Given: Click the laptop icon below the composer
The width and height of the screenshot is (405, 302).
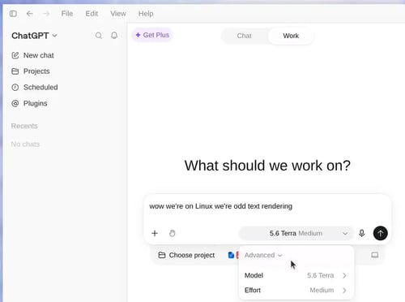Looking at the screenshot, I should coord(374,255).
